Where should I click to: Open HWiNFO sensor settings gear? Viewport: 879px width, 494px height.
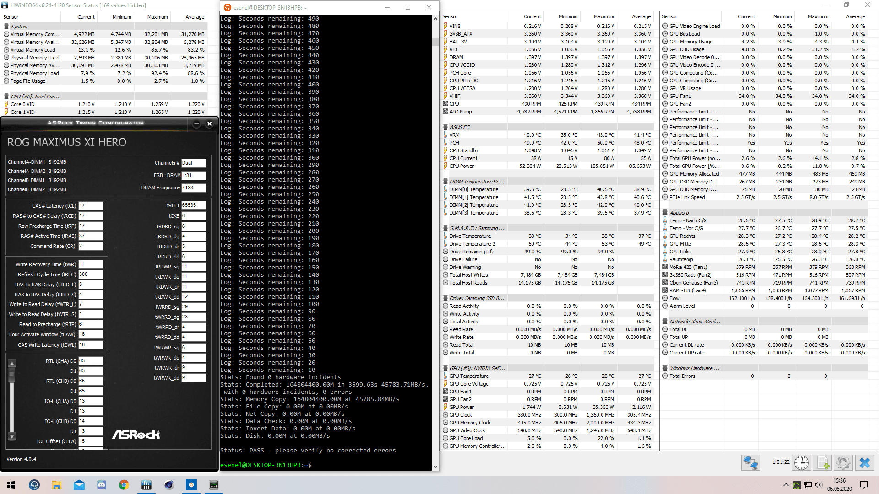coord(843,463)
